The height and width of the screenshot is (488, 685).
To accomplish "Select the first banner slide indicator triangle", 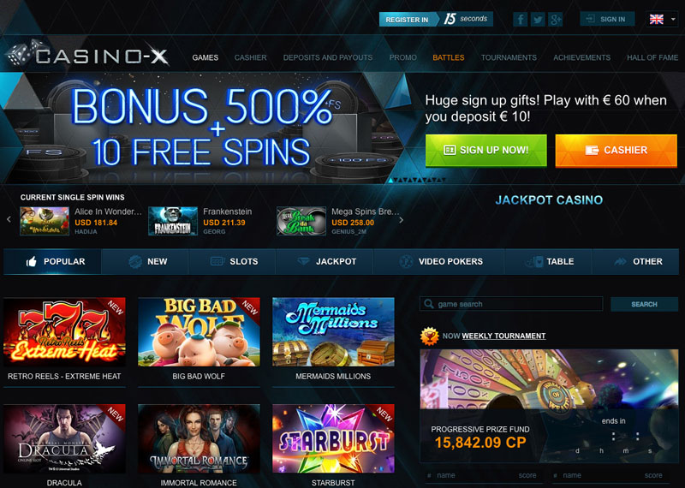I will coord(390,180).
